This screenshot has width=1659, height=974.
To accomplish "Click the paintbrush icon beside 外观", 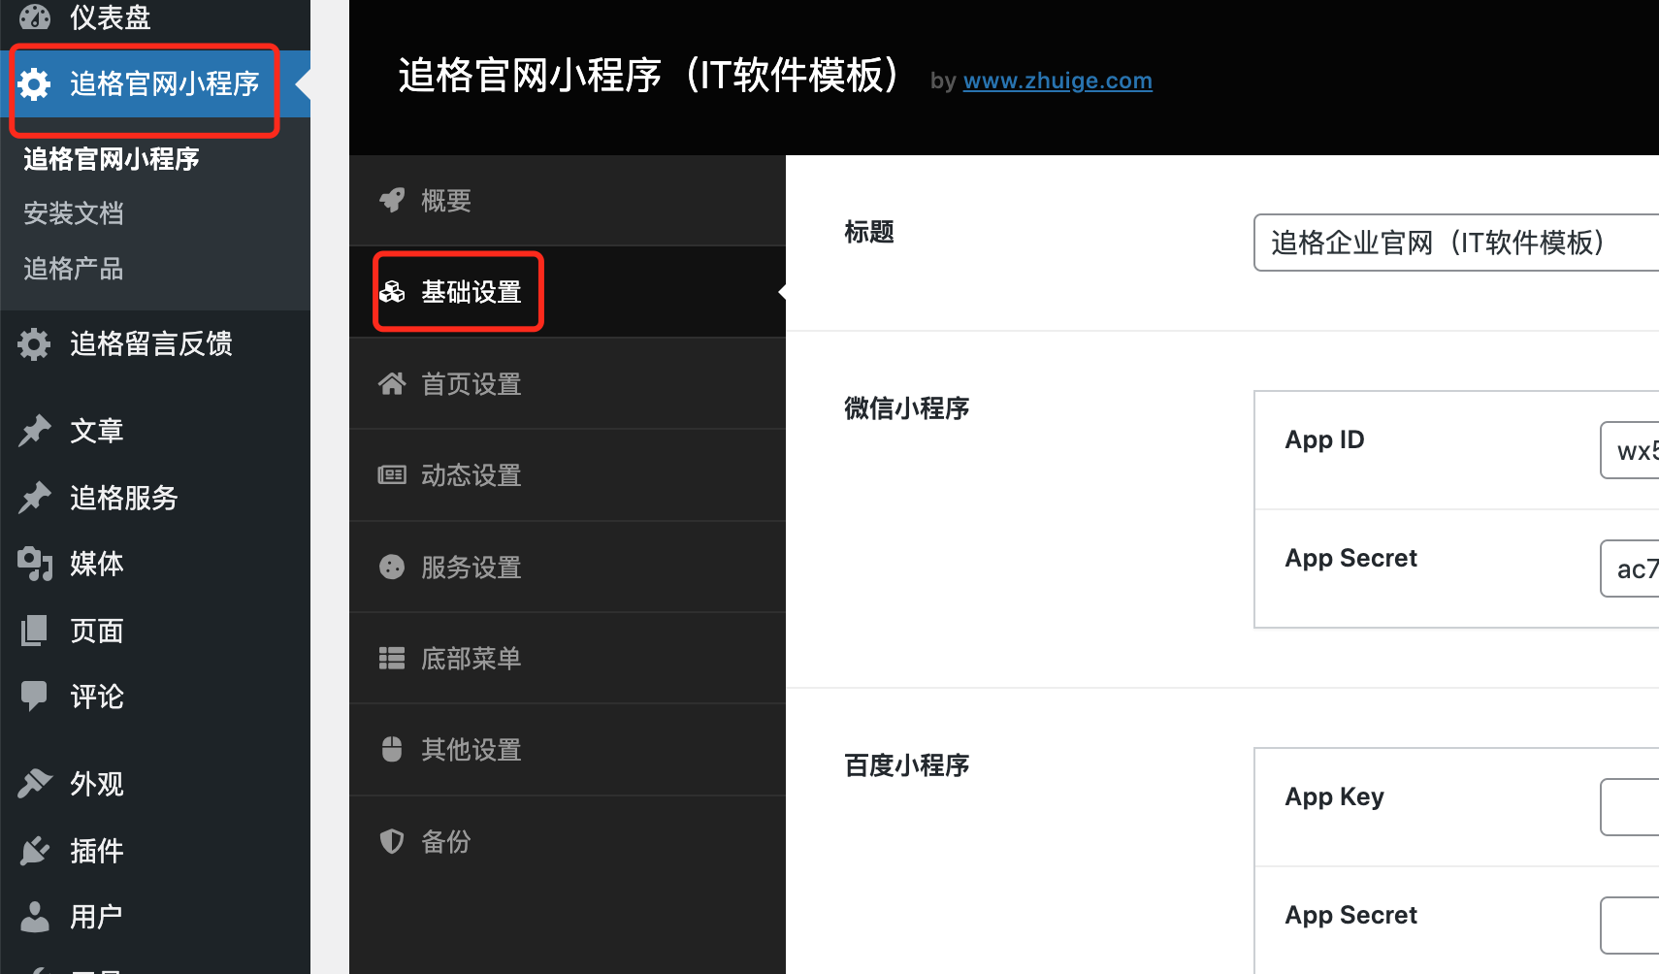I will coord(34,783).
